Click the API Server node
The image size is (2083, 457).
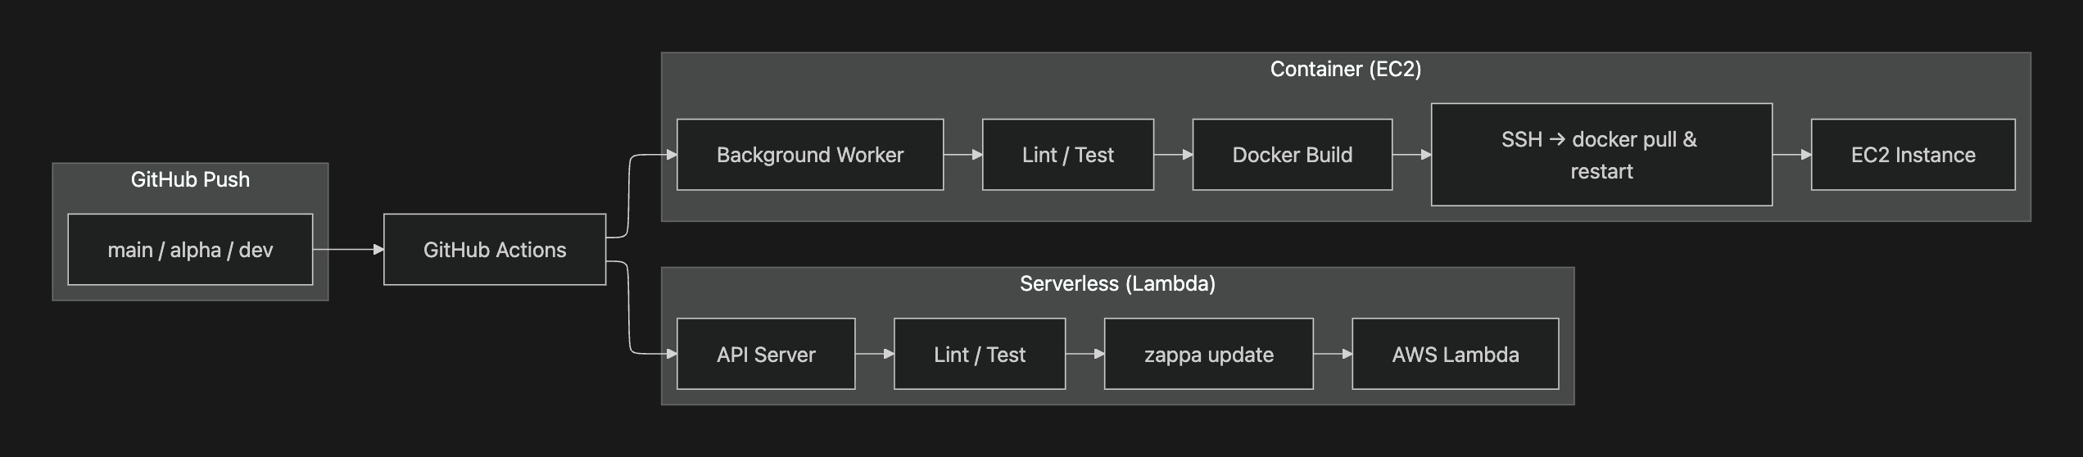click(766, 355)
